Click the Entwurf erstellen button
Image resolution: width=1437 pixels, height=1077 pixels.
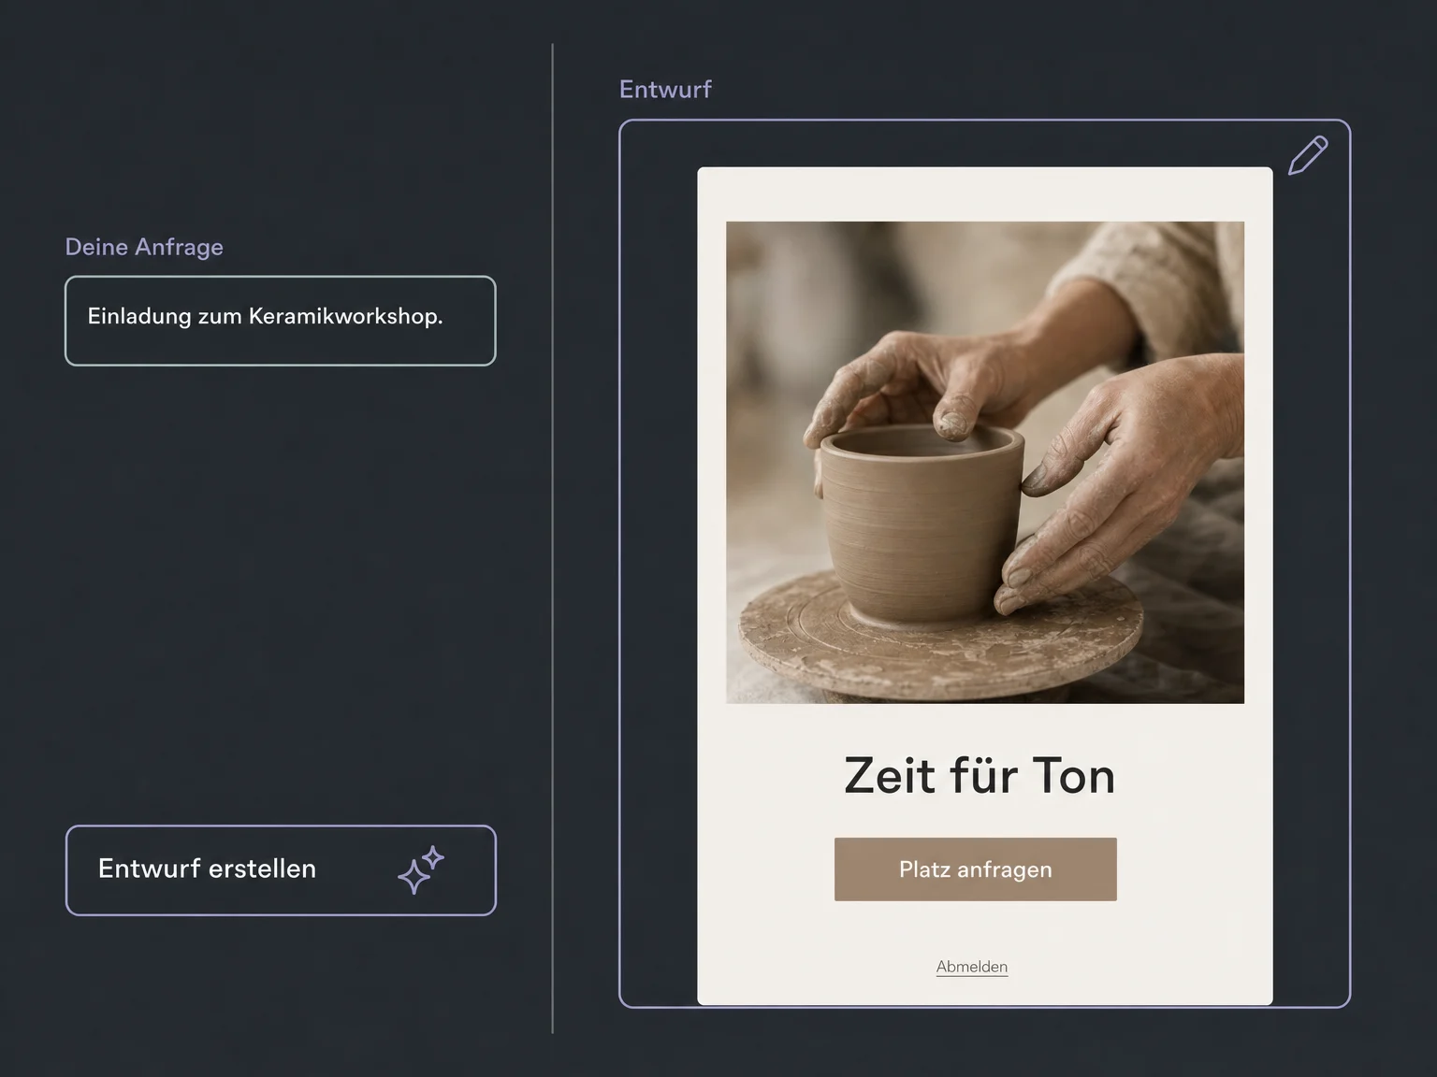point(281,870)
